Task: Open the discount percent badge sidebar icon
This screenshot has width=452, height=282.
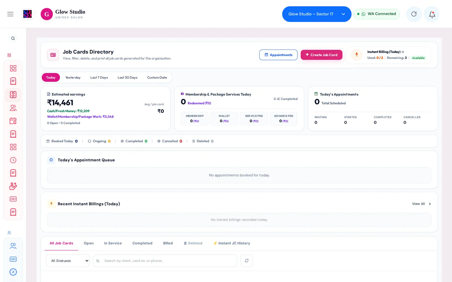Action: (13, 272)
